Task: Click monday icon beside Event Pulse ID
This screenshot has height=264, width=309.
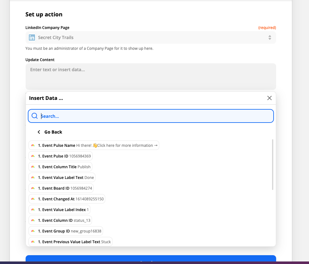Action: tap(33, 156)
